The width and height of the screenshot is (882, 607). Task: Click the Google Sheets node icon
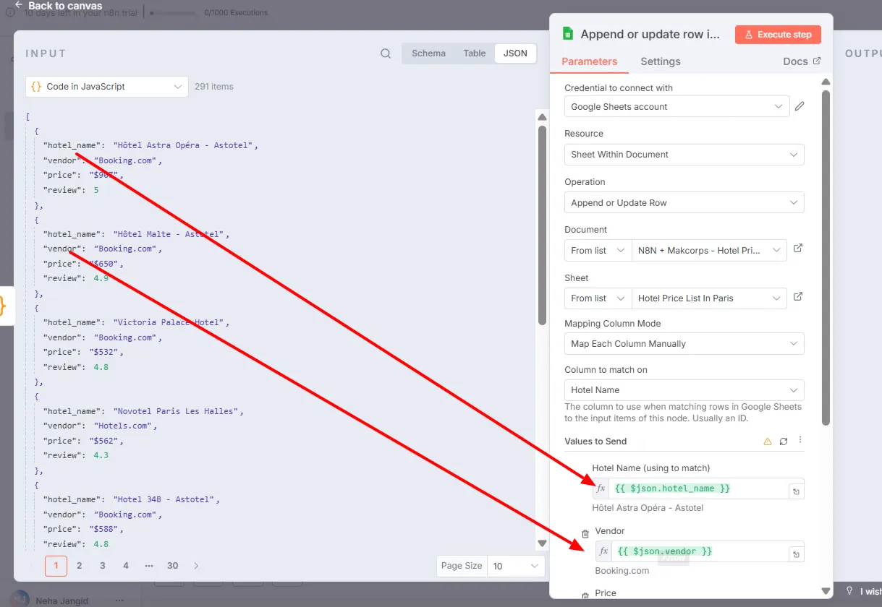tap(568, 34)
